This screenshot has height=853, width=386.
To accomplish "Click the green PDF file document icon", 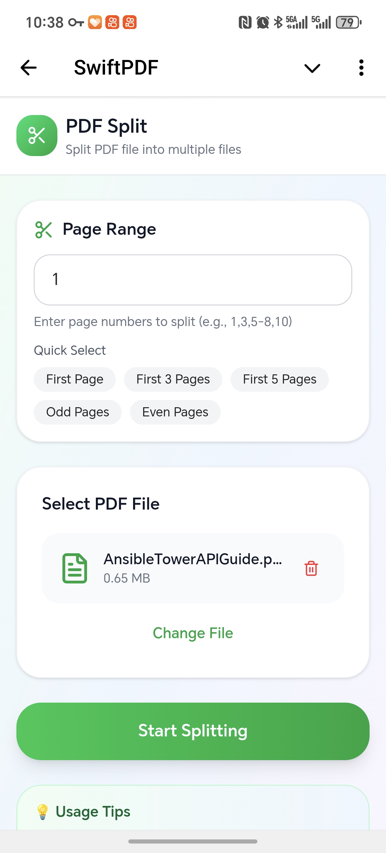I will pyautogui.click(x=75, y=568).
